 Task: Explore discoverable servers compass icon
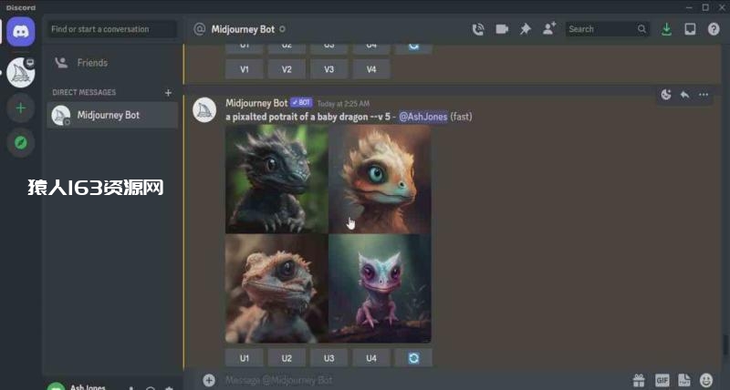pos(20,143)
